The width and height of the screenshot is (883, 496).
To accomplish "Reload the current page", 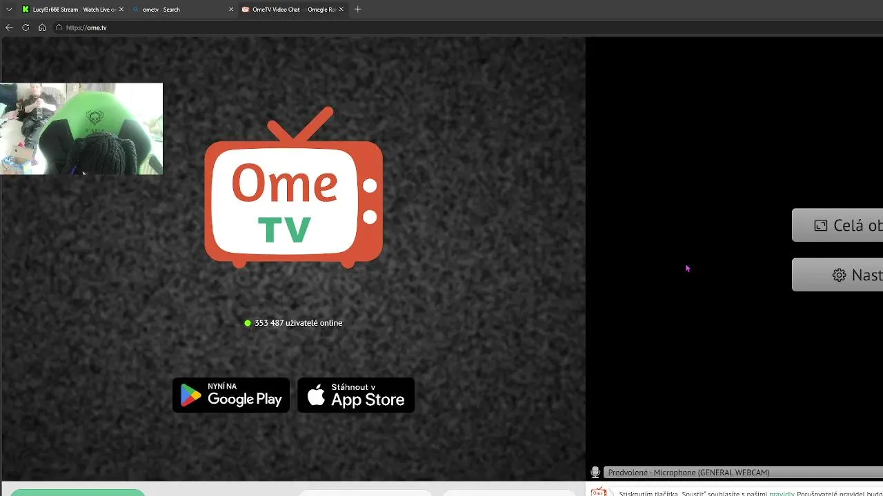I will (26, 28).
